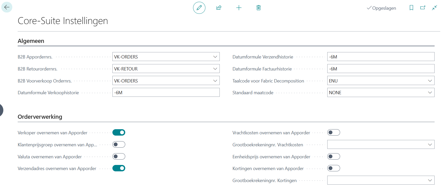Click the trash delete icon
This screenshot has height=191, width=442.
258,8
